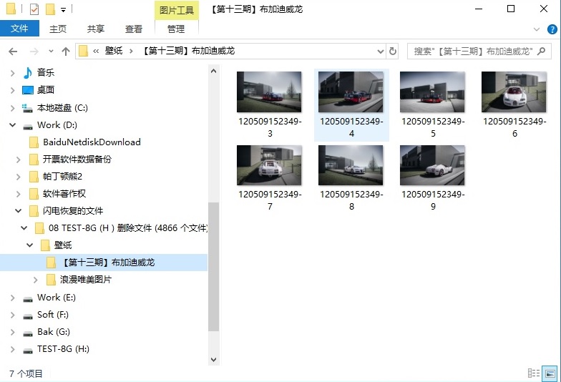The width and height of the screenshot is (561, 382).
Task: Click the double chevron in address bar
Action: click(96, 52)
